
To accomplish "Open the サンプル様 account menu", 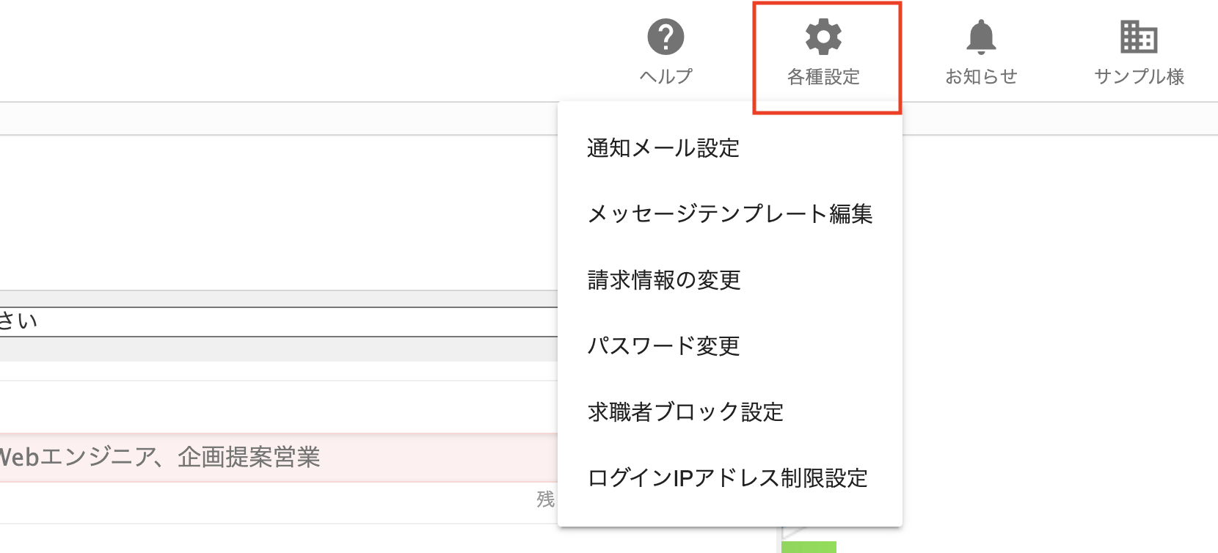I will point(1139,76).
